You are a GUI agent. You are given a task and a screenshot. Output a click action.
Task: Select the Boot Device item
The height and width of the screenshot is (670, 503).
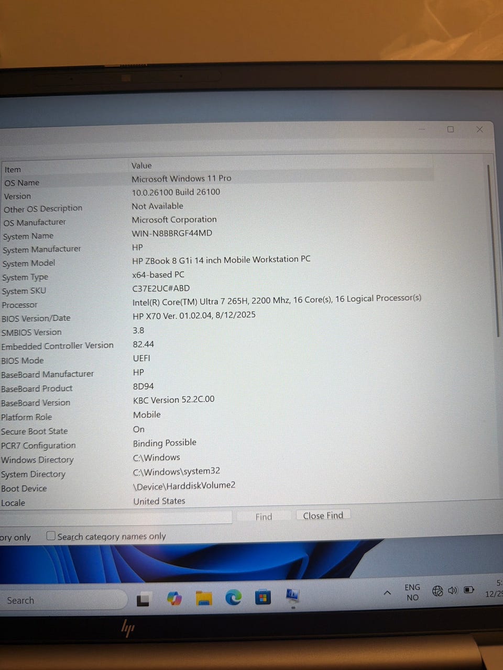(x=24, y=488)
